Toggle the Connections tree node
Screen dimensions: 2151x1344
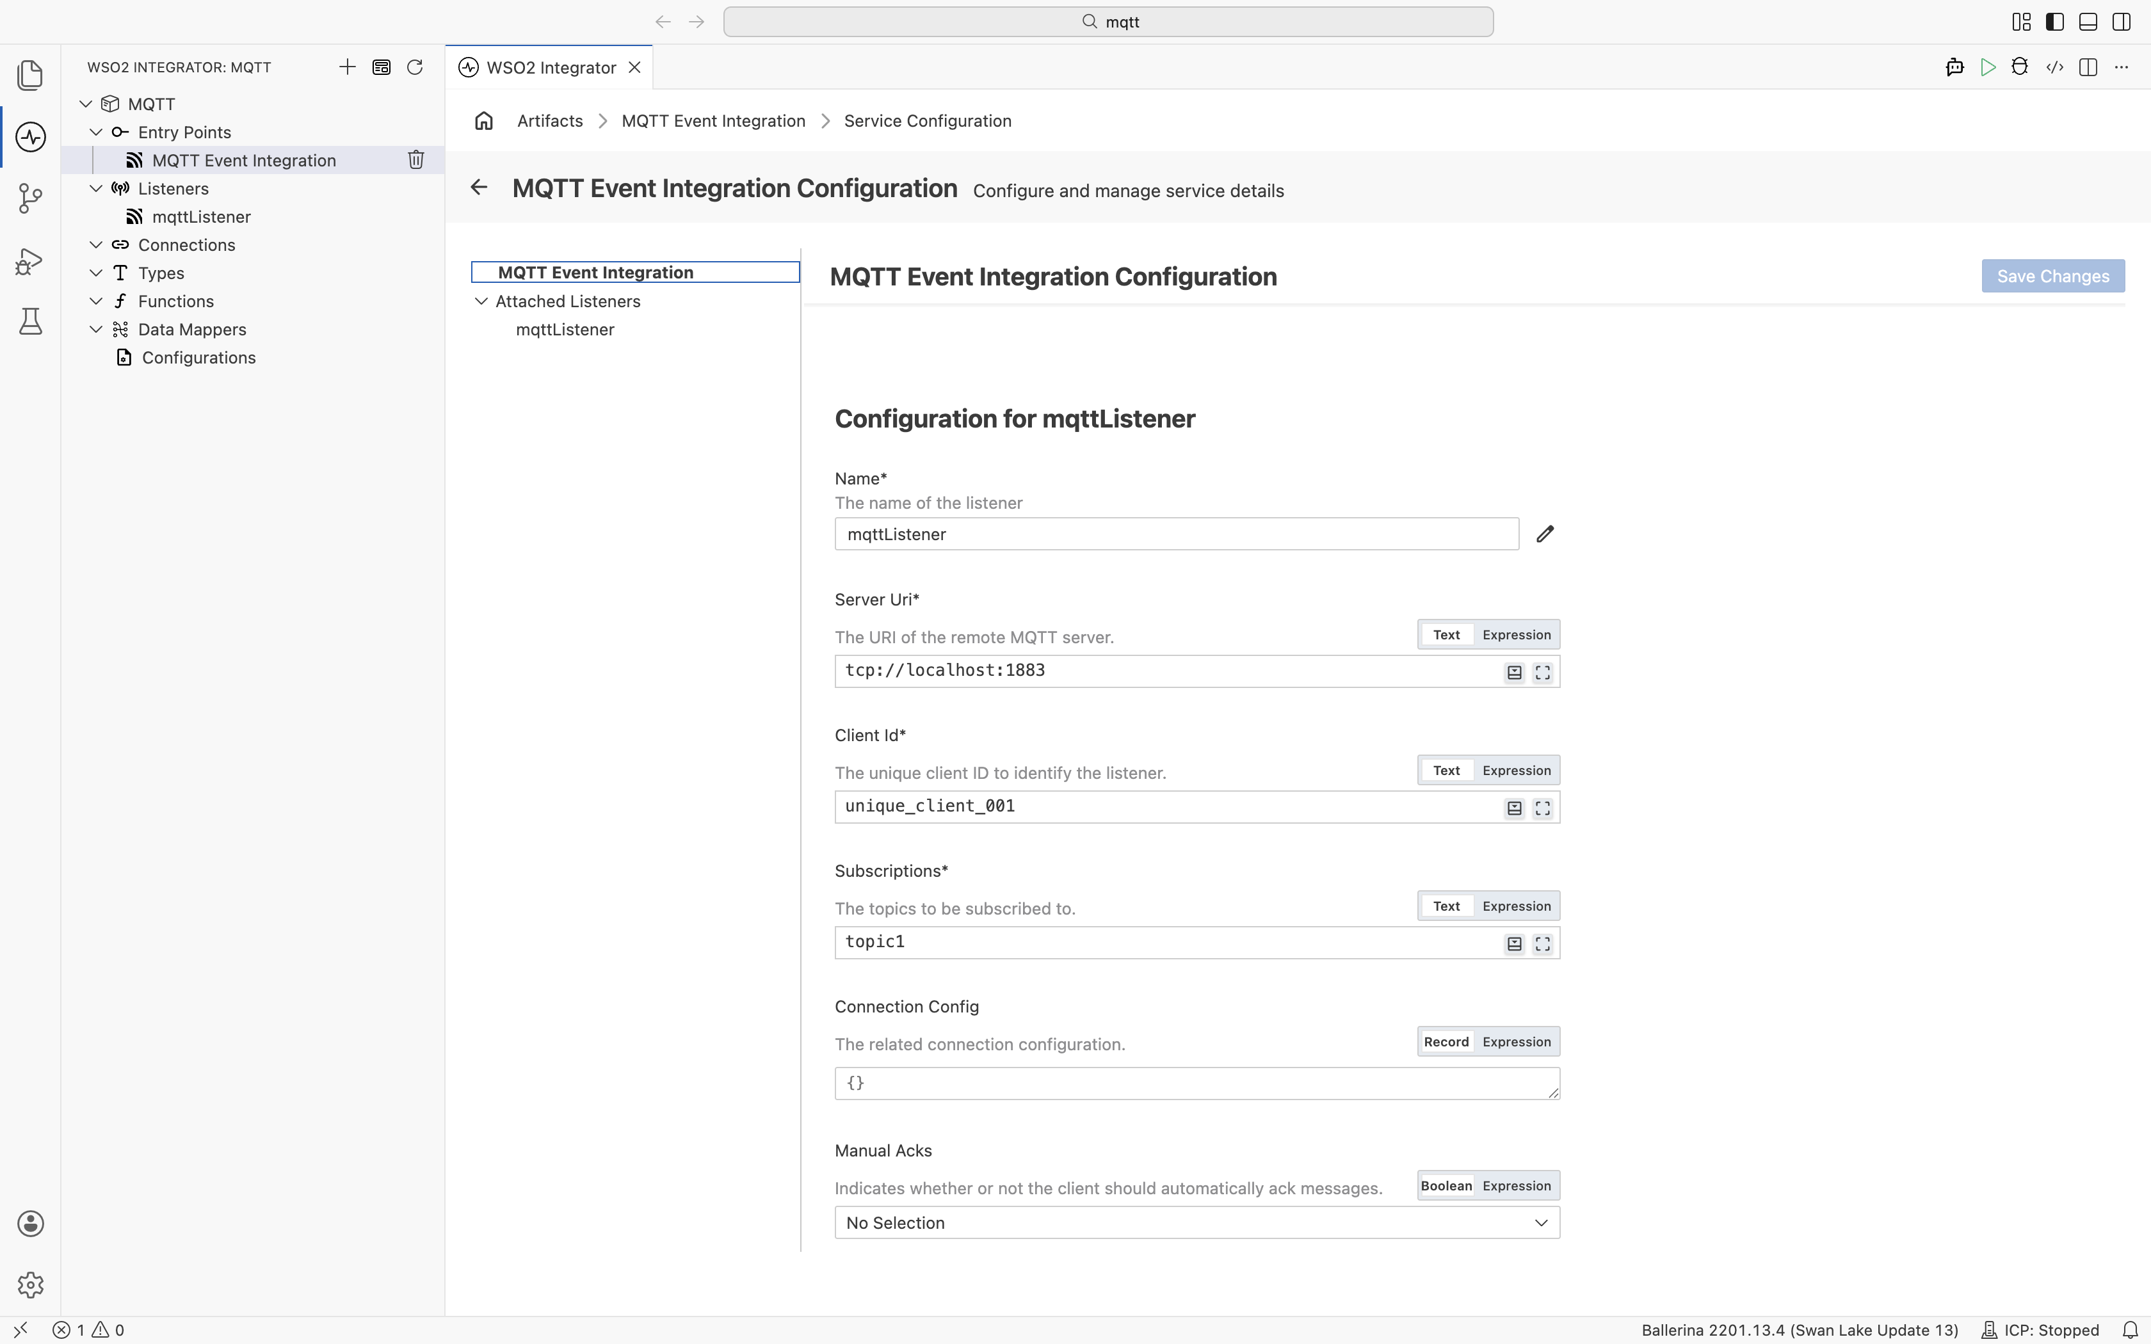pos(96,244)
